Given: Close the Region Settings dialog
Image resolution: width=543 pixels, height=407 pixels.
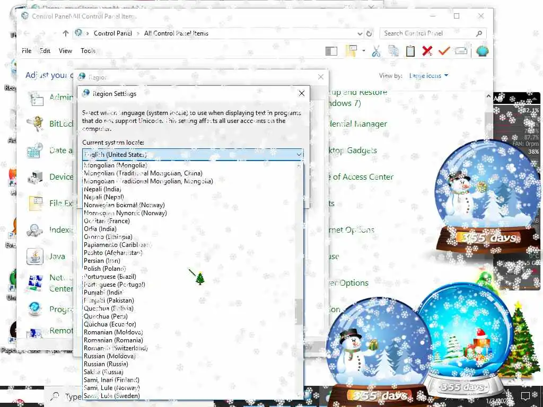Looking at the screenshot, I should (302, 93).
